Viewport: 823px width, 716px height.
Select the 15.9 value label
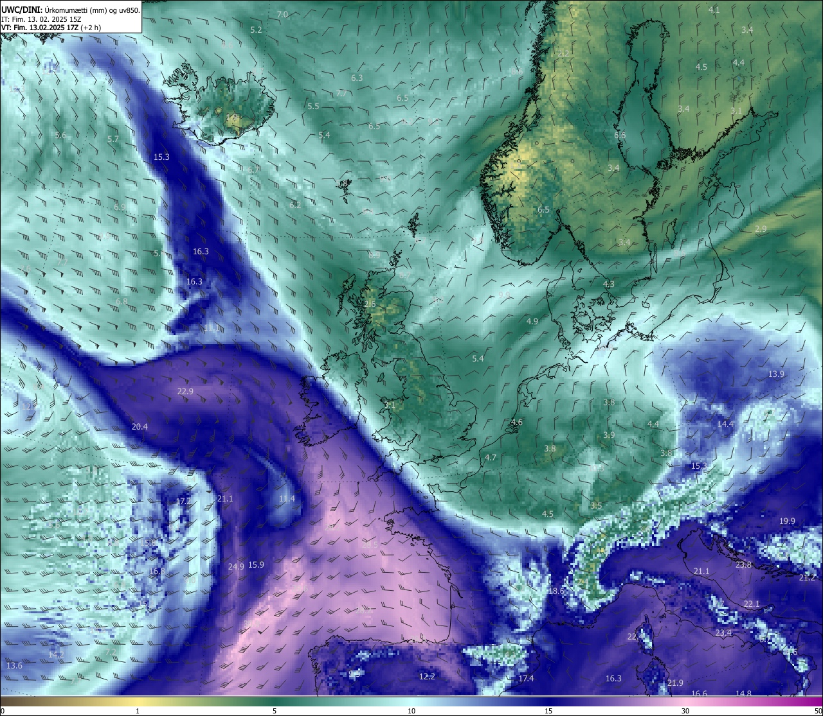(x=256, y=564)
